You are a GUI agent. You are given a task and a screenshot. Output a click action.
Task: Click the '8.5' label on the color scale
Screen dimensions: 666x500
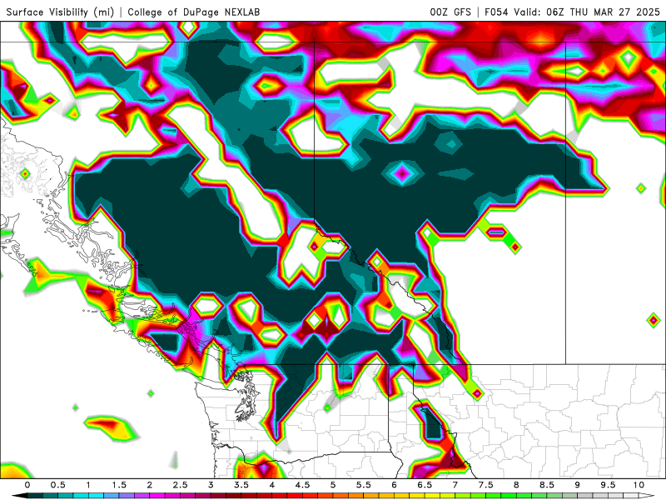pos(547,485)
